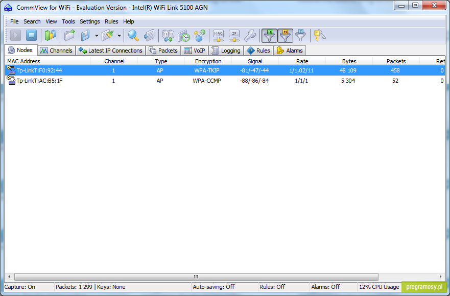Open the View menu
The image size is (450, 296).
[51, 21]
